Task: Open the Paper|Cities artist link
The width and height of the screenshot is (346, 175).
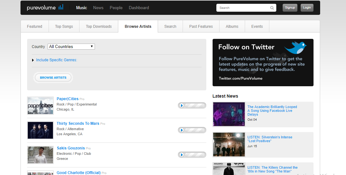Action: click(x=67, y=99)
